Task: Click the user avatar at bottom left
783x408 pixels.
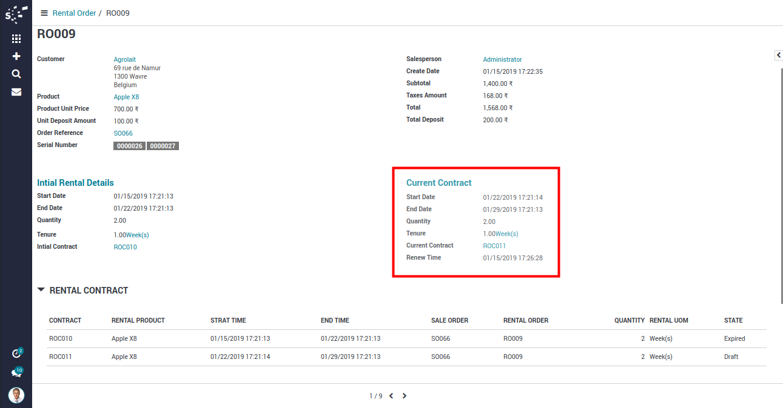Action: [x=16, y=395]
